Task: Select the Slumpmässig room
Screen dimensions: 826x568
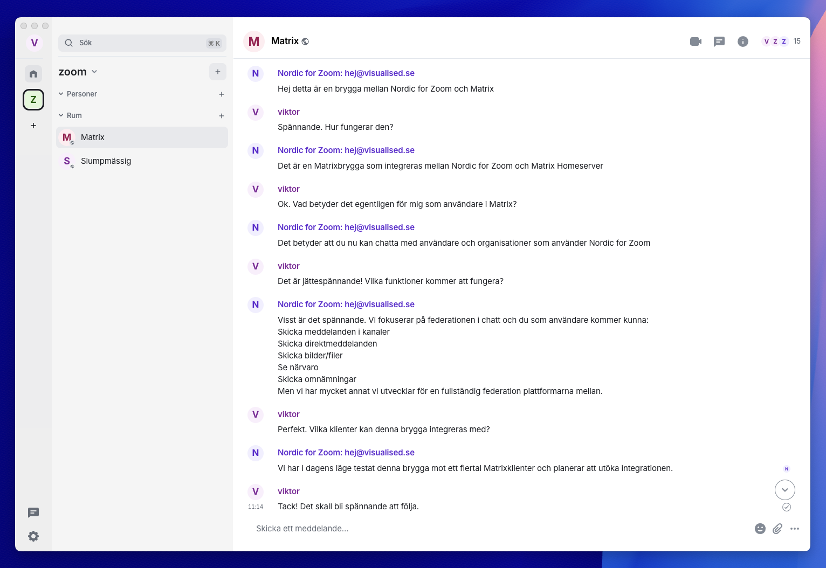Action: 106,161
